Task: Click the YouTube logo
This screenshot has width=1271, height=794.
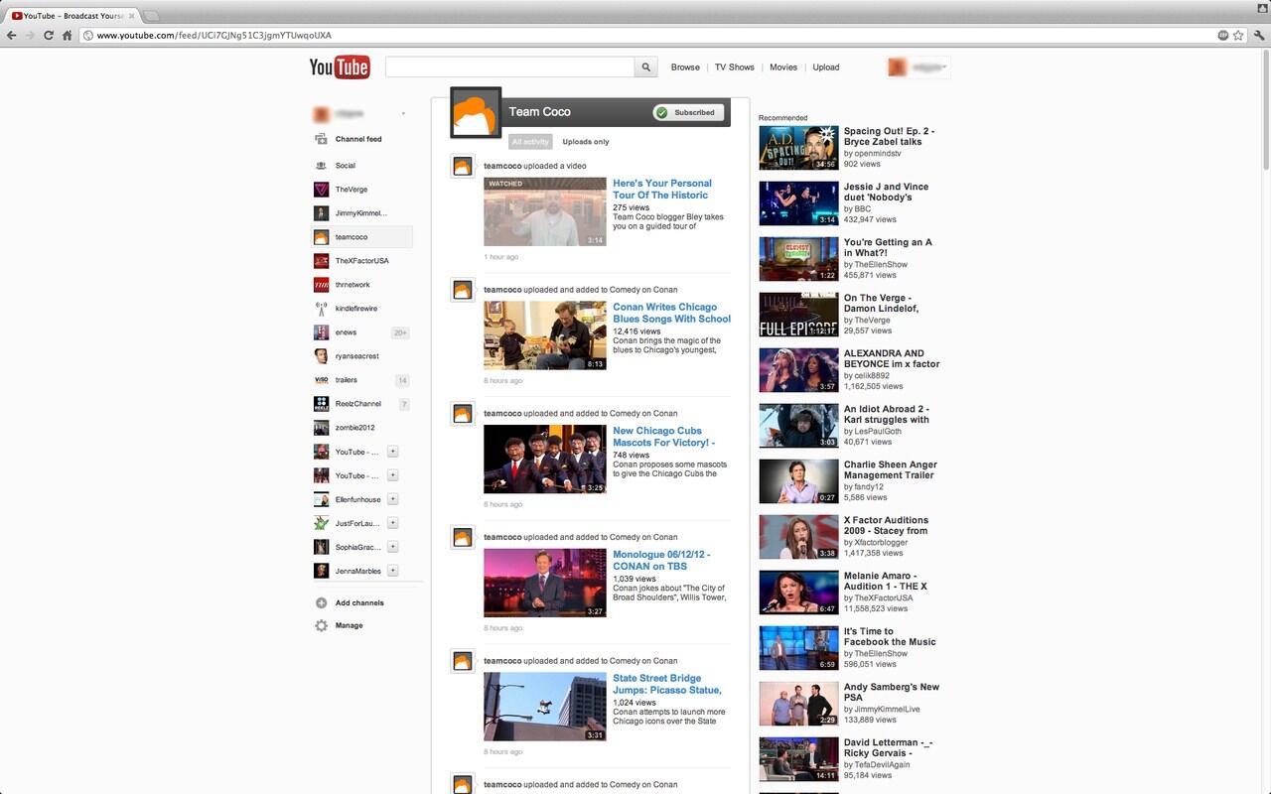Action: pos(340,67)
